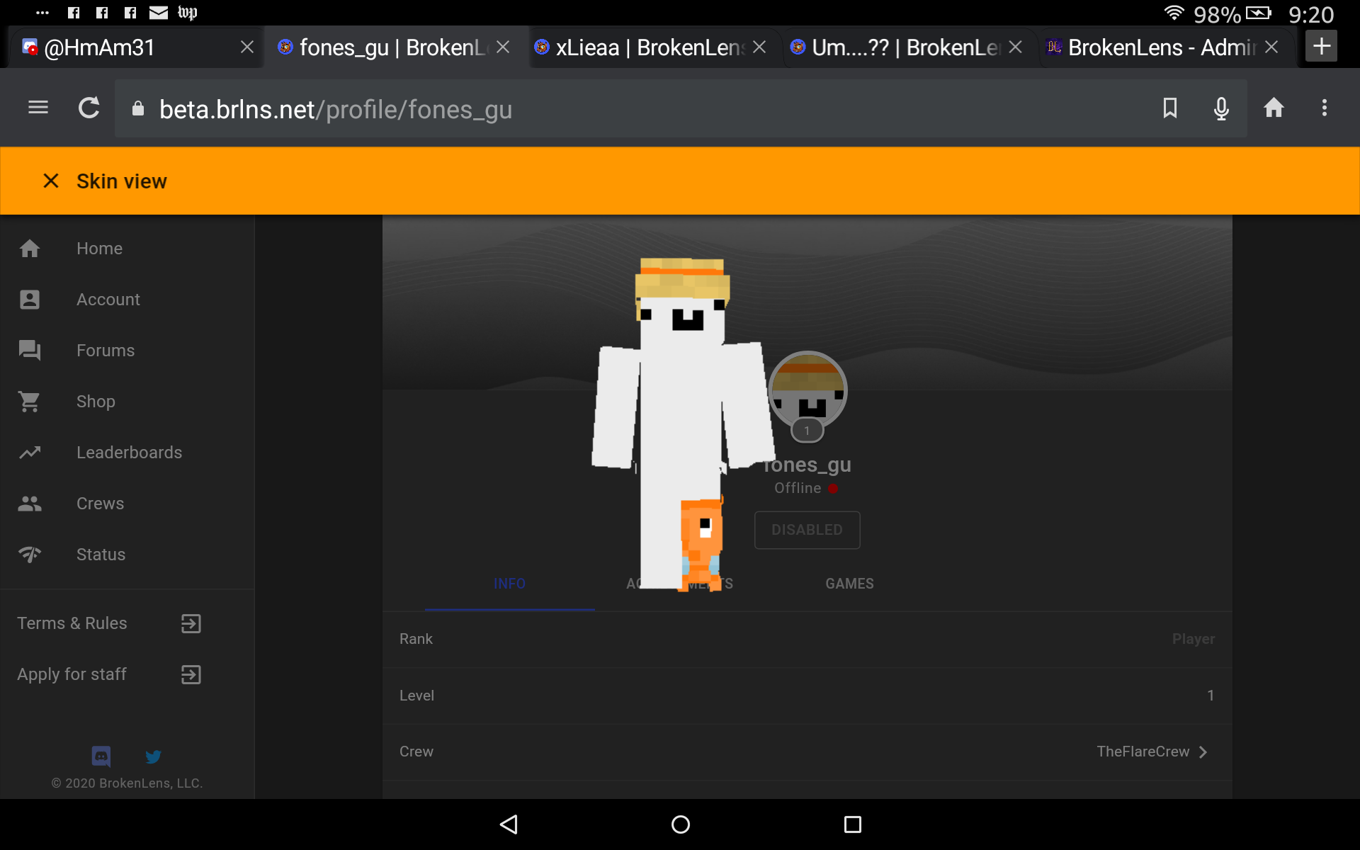1360x850 pixels.
Task: Click the DISABLED button
Action: 807,530
